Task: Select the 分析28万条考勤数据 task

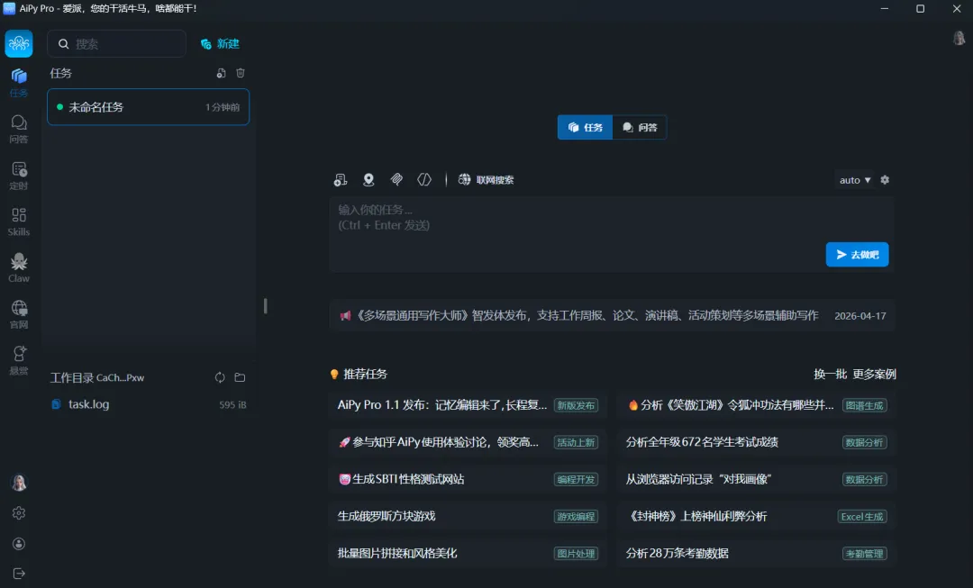Action: point(757,553)
